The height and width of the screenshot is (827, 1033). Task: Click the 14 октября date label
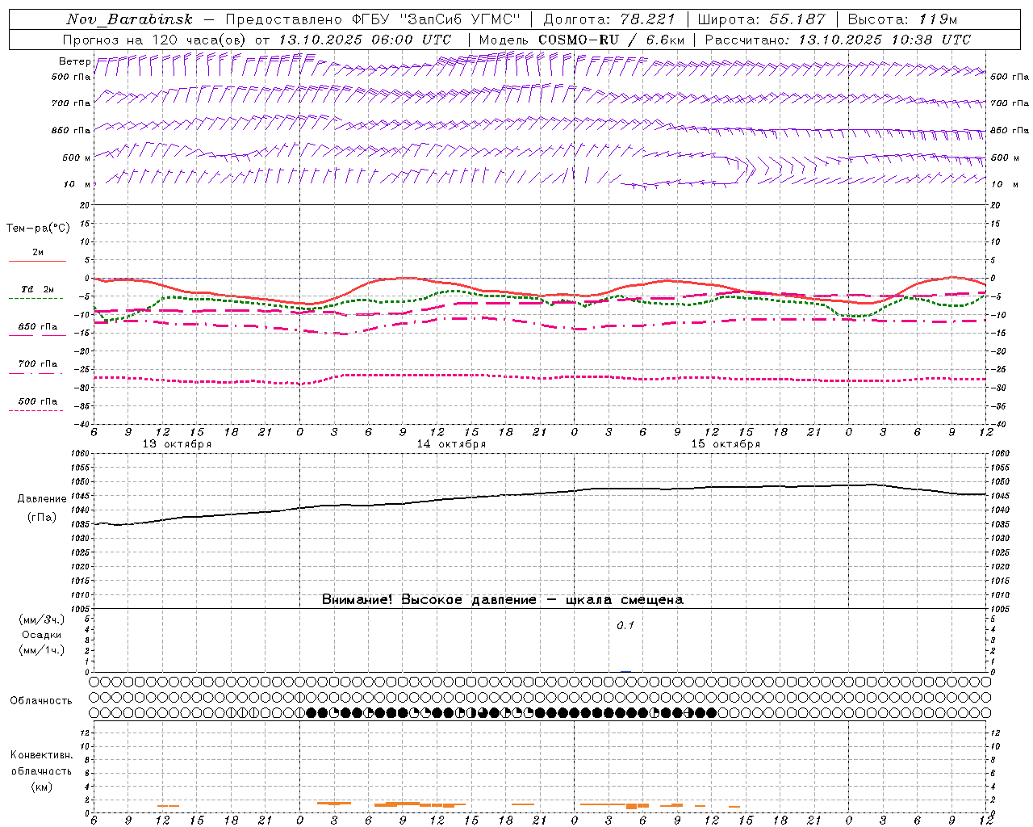tap(451, 444)
